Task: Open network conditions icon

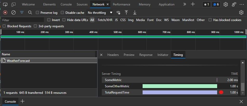Action: click(x=118, y=13)
